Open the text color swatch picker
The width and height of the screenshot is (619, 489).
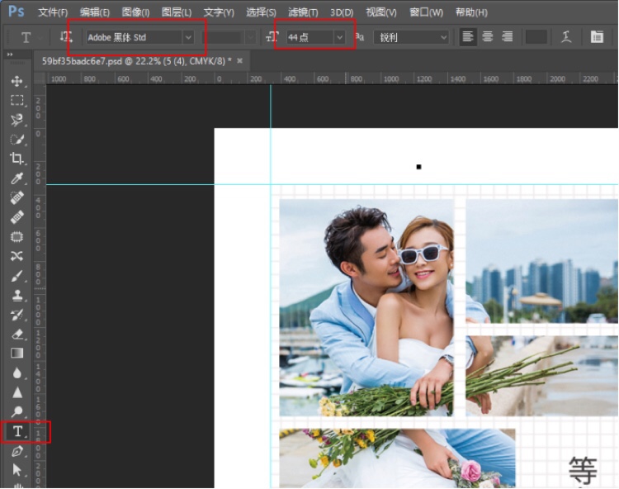536,37
